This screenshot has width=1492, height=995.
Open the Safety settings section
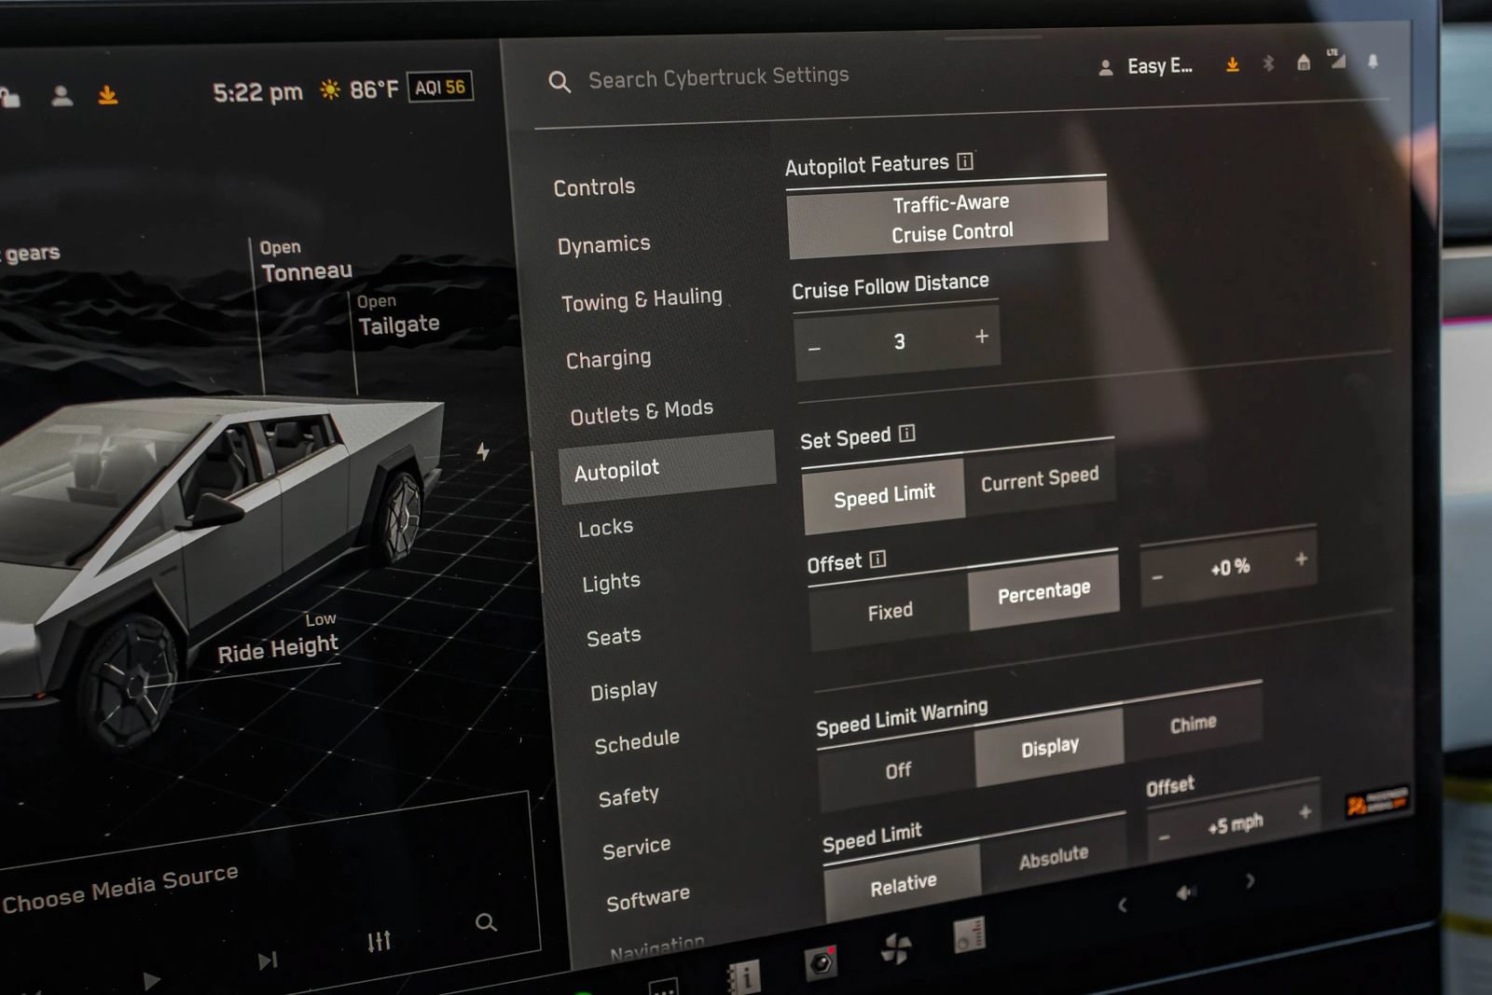[629, 796]
